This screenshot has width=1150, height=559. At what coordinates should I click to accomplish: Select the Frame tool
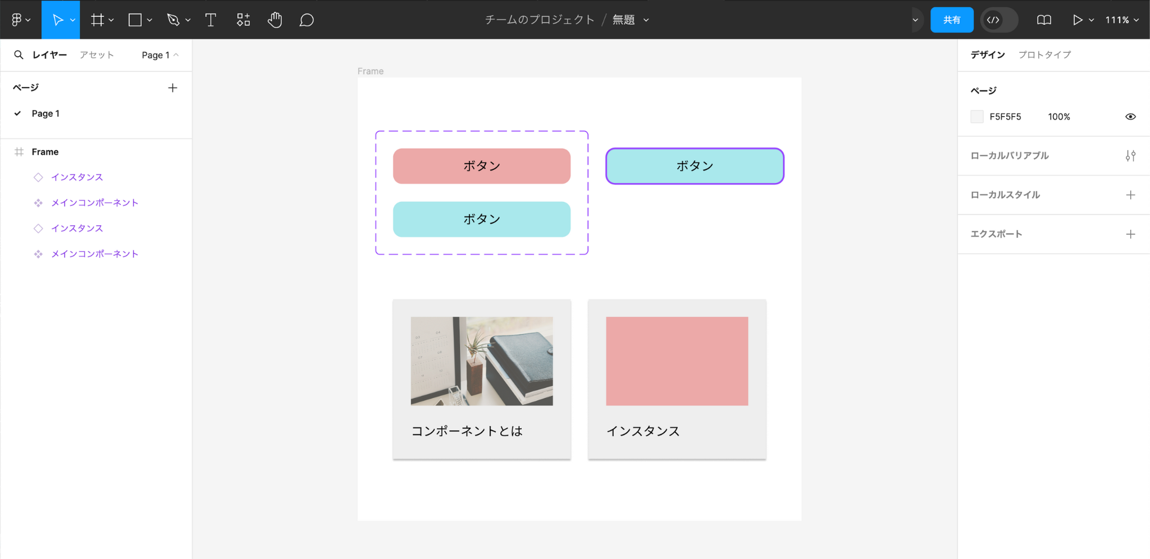97,20
